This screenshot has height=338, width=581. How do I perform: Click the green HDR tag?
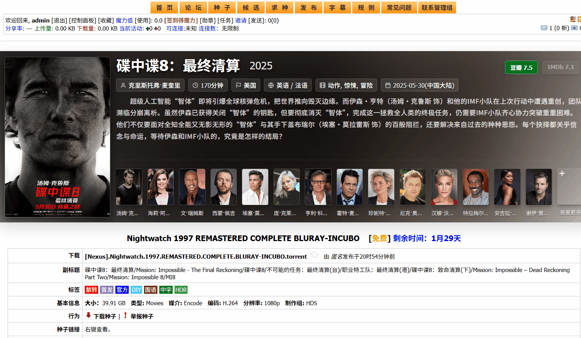click(181, 290)
